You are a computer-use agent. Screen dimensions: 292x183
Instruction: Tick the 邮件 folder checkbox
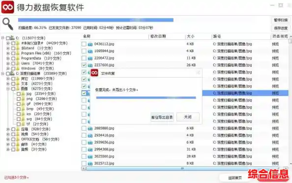[x=13, y=145]
